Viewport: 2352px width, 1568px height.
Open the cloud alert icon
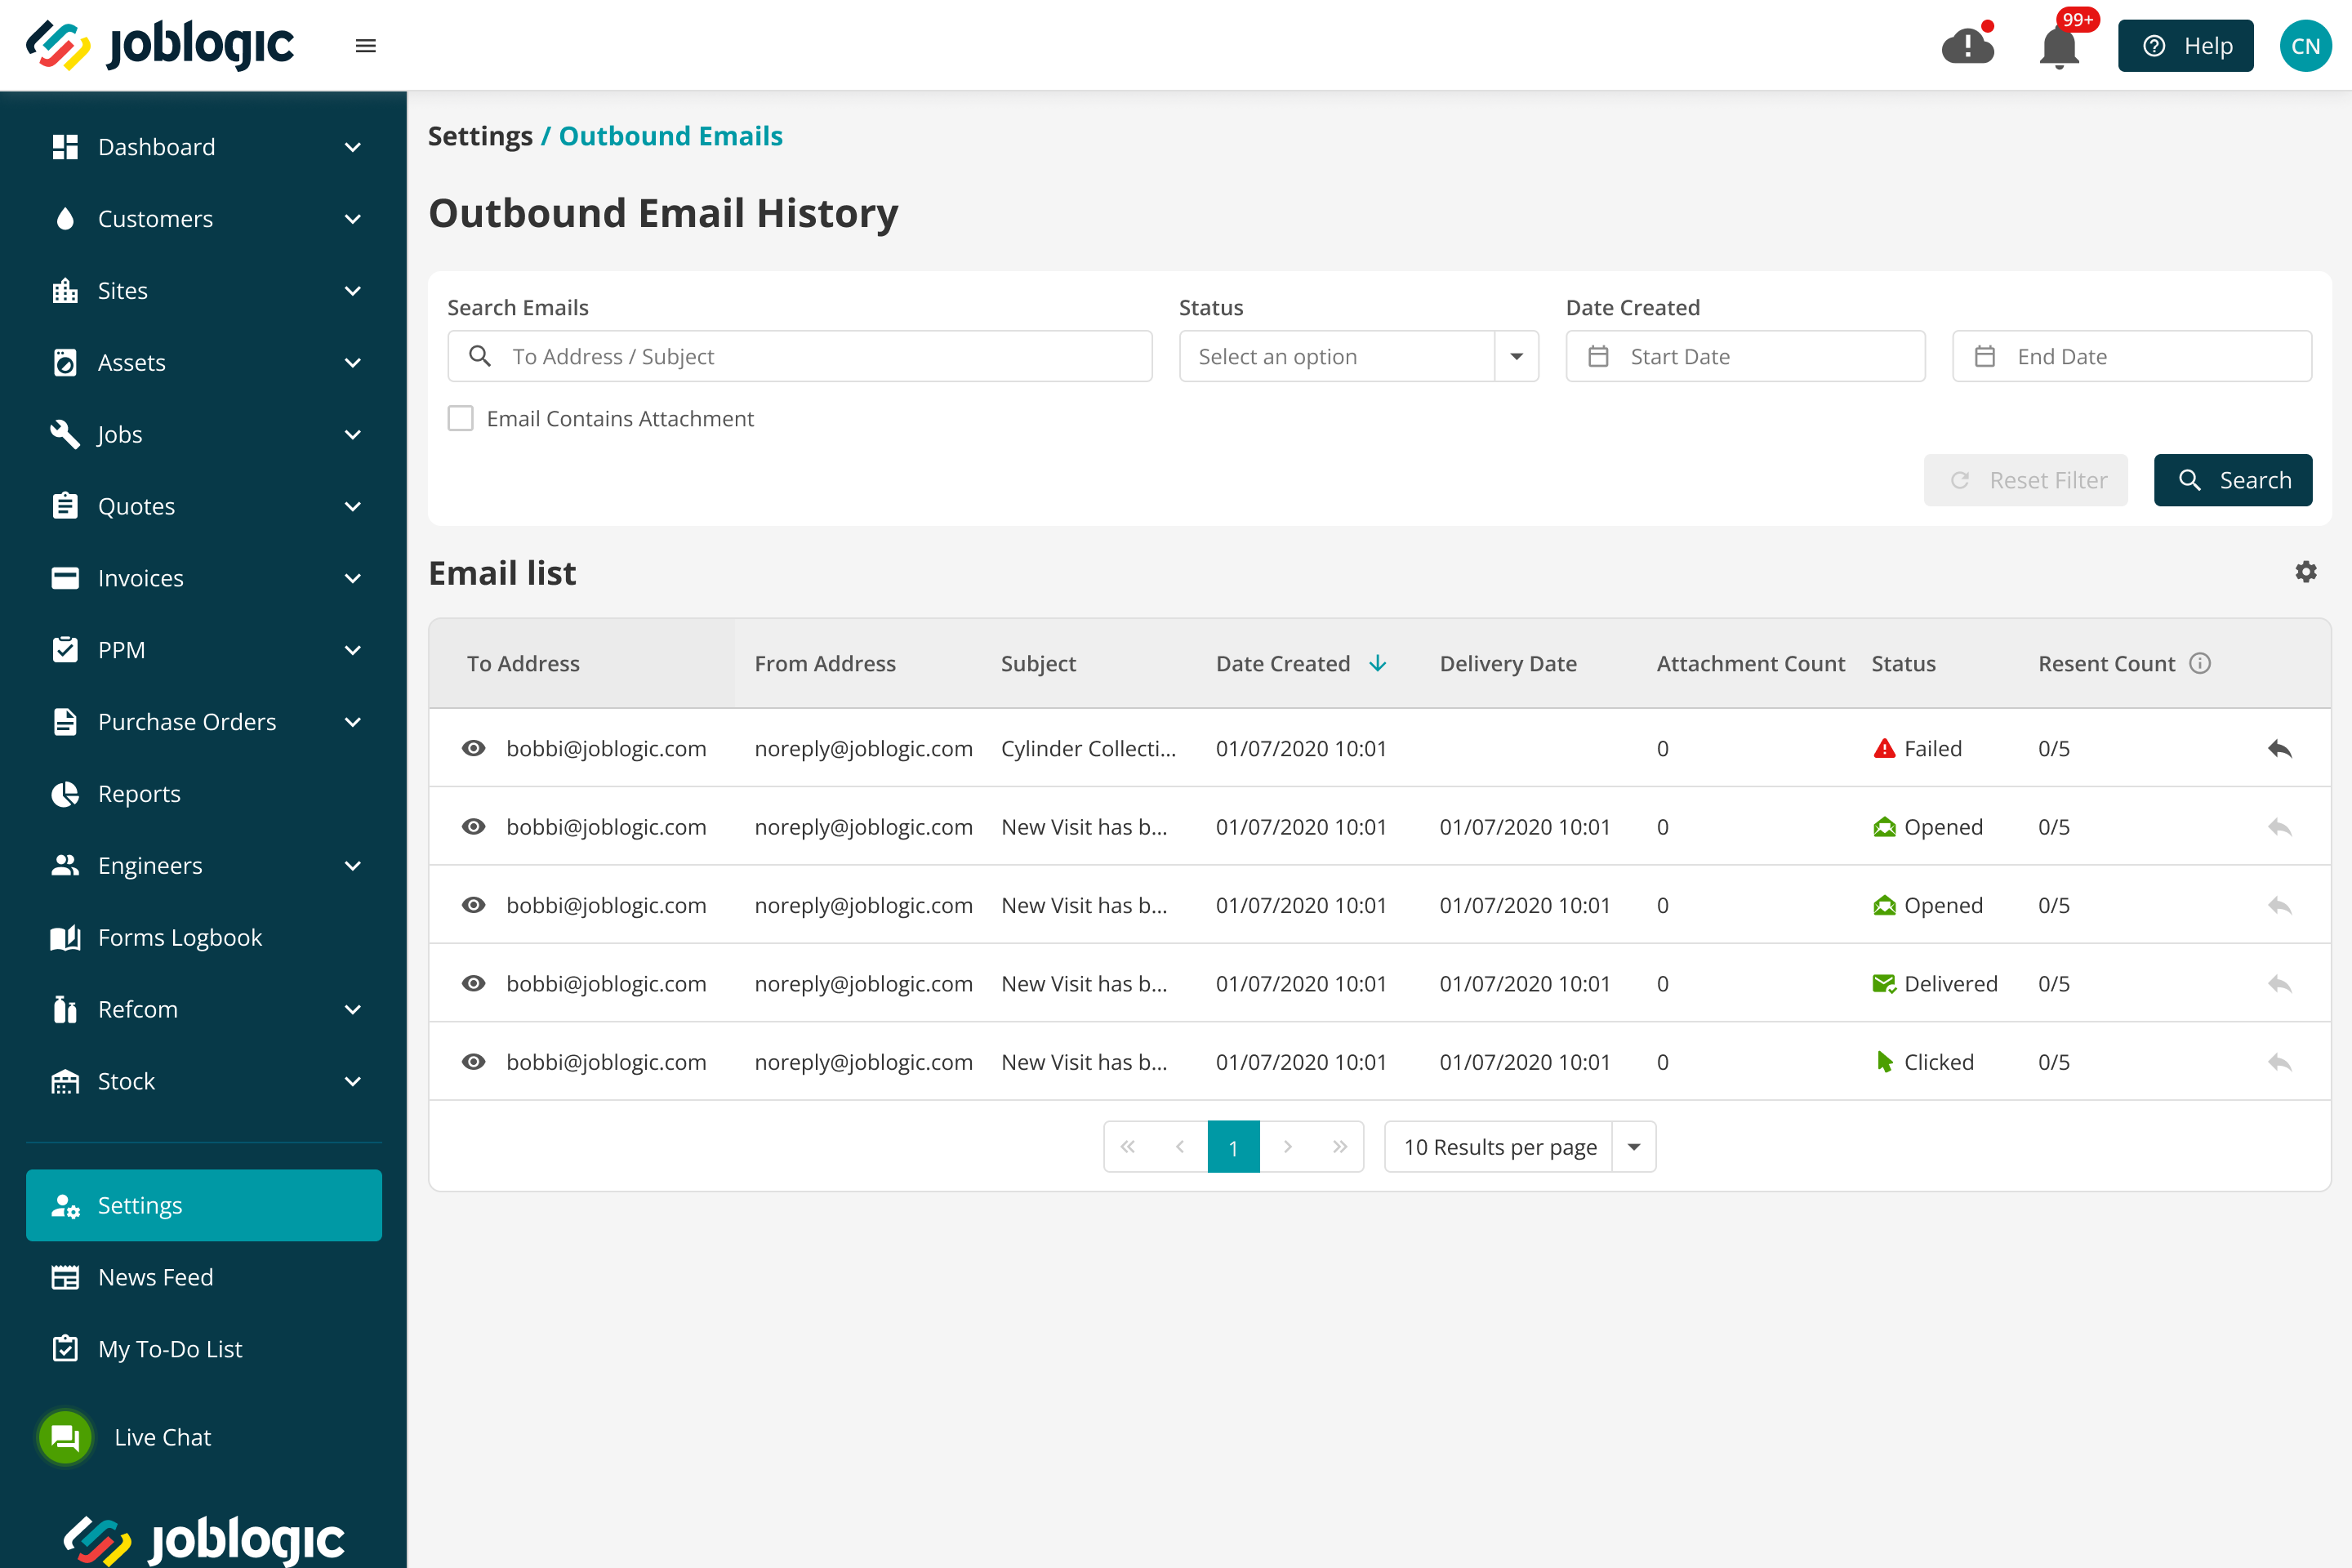click(x=1968, y=44)
